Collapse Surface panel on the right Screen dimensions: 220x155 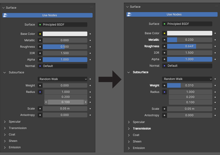[128, 7]
